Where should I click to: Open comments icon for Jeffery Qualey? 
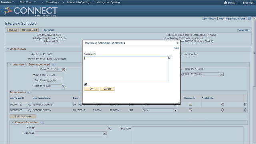(x=190, y=104)
